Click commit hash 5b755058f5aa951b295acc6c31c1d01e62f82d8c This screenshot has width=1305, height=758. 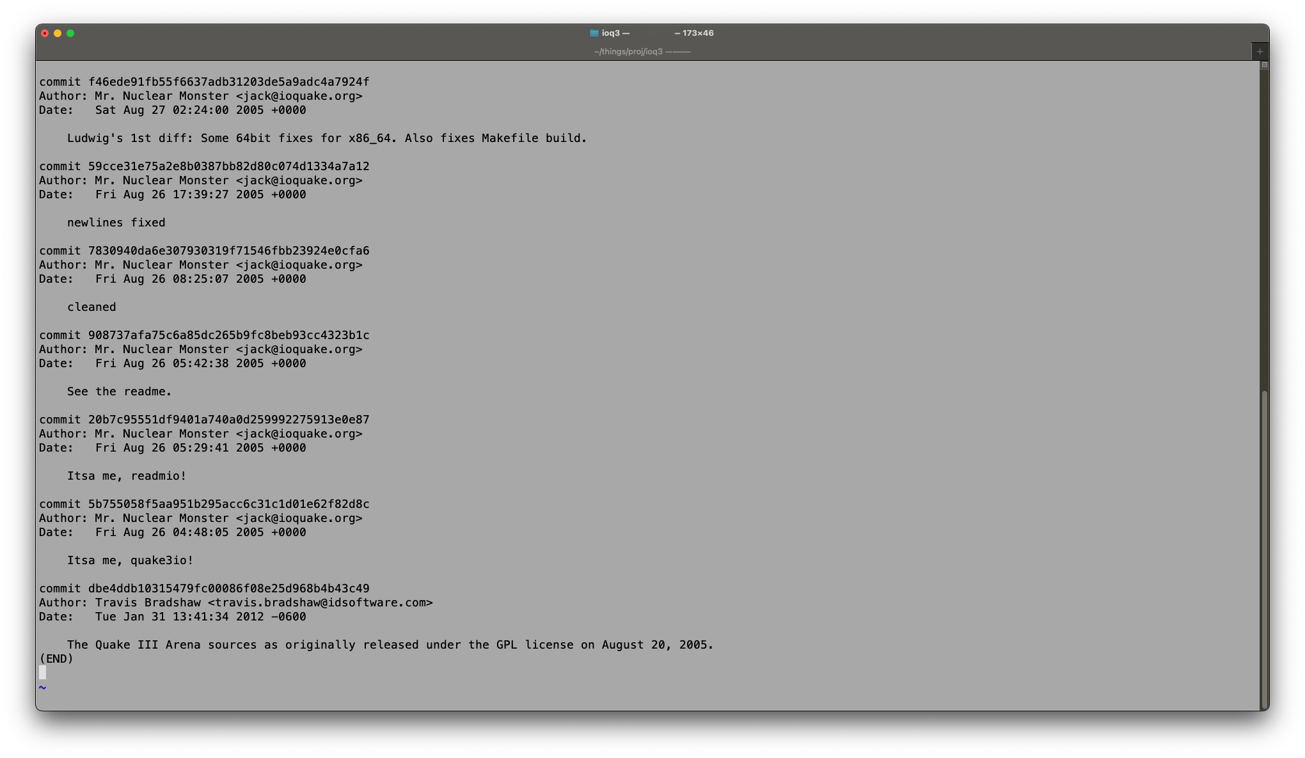[x=228, y=504]
